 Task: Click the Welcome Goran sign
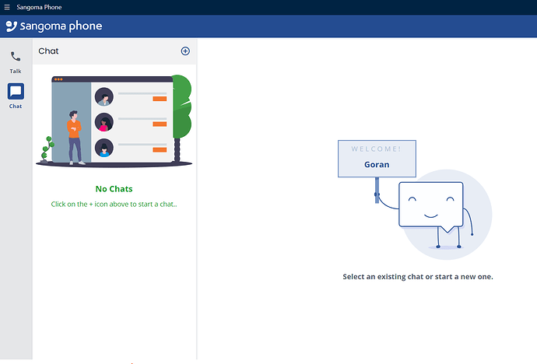[377, 158]
